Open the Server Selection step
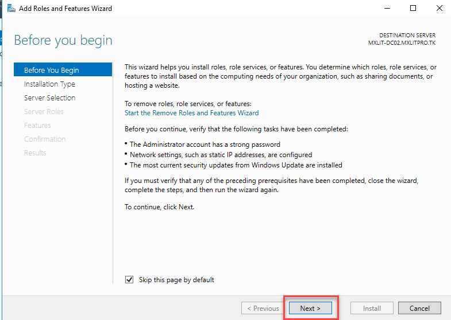This screenshot has width=451, height=320. [x=49, y=97]
